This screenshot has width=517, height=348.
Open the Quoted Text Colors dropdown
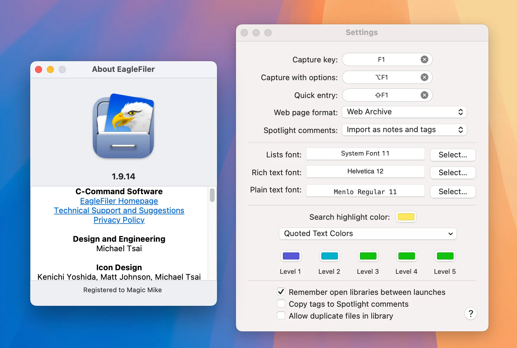point(368,234)
